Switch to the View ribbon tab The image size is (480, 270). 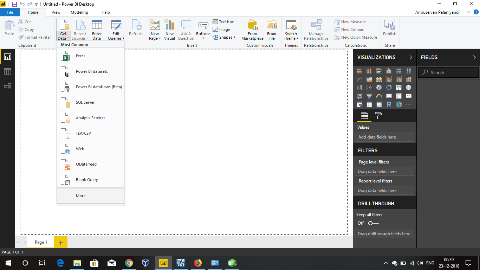(56, 12)
